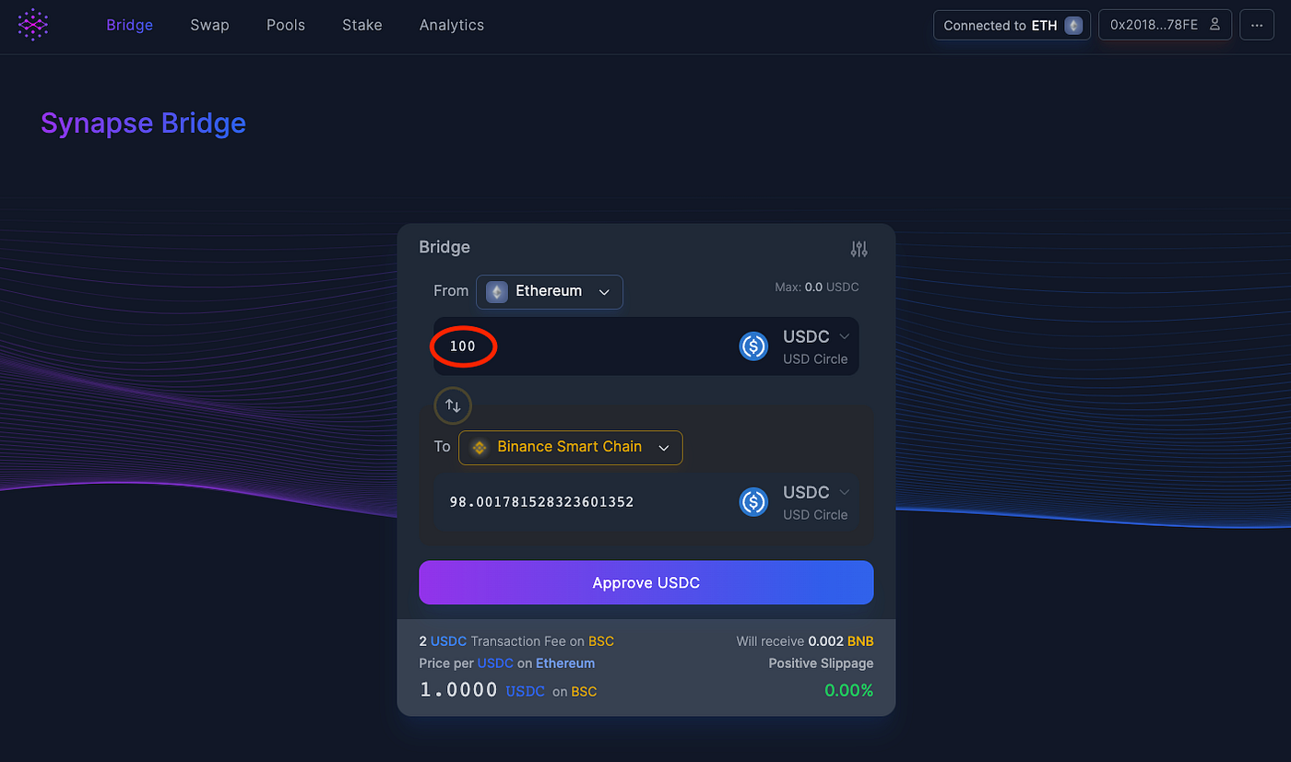Open the Bridge tab
Viewport: 1291px width, 762px height.
point(129,25)
